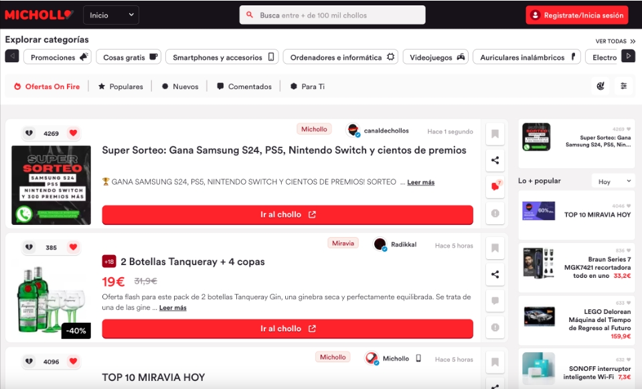
Task: Click the LEGO Delorean product thumbnail
Action: tap(540, 317)
